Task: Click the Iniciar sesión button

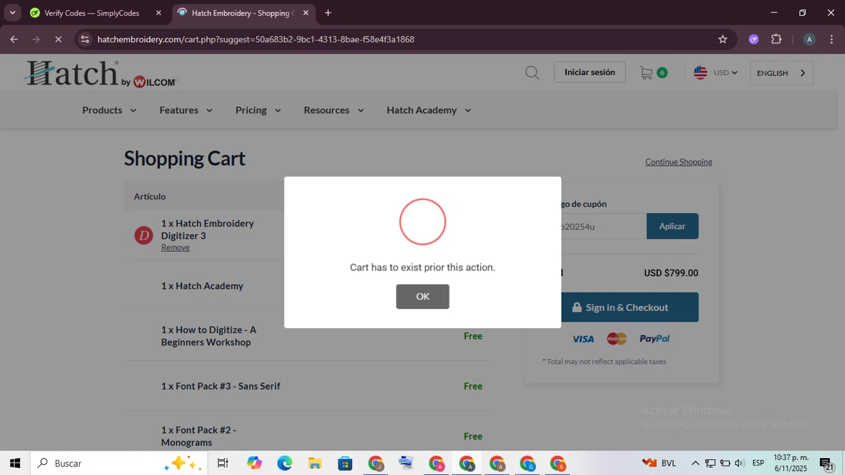Action: point(589,72)
